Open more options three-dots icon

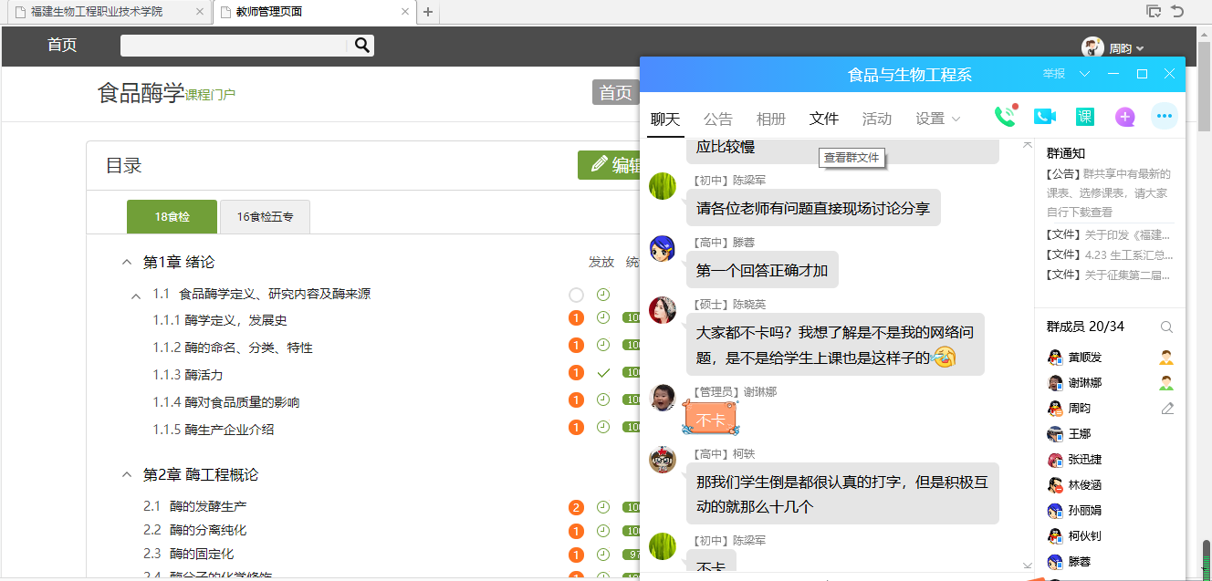(x=1164, y=117)
